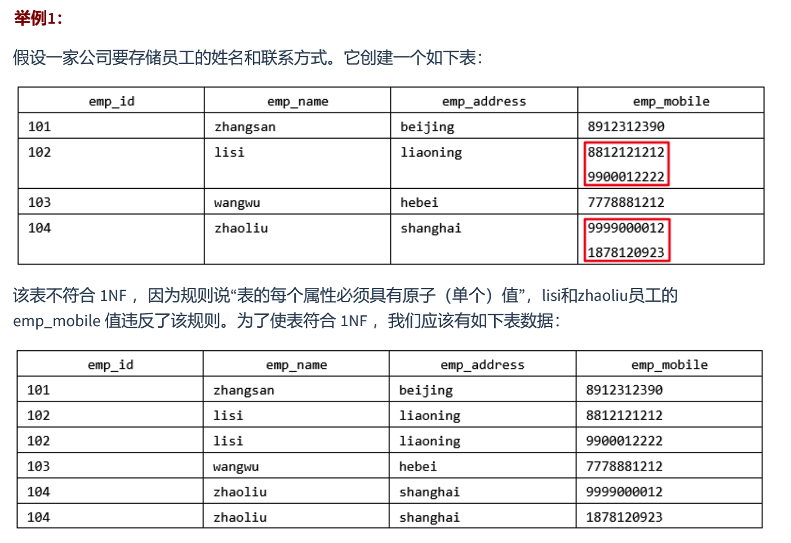Click lisi in the upper table
This screenshot has height=543, width=791.
tap(229, 152)
